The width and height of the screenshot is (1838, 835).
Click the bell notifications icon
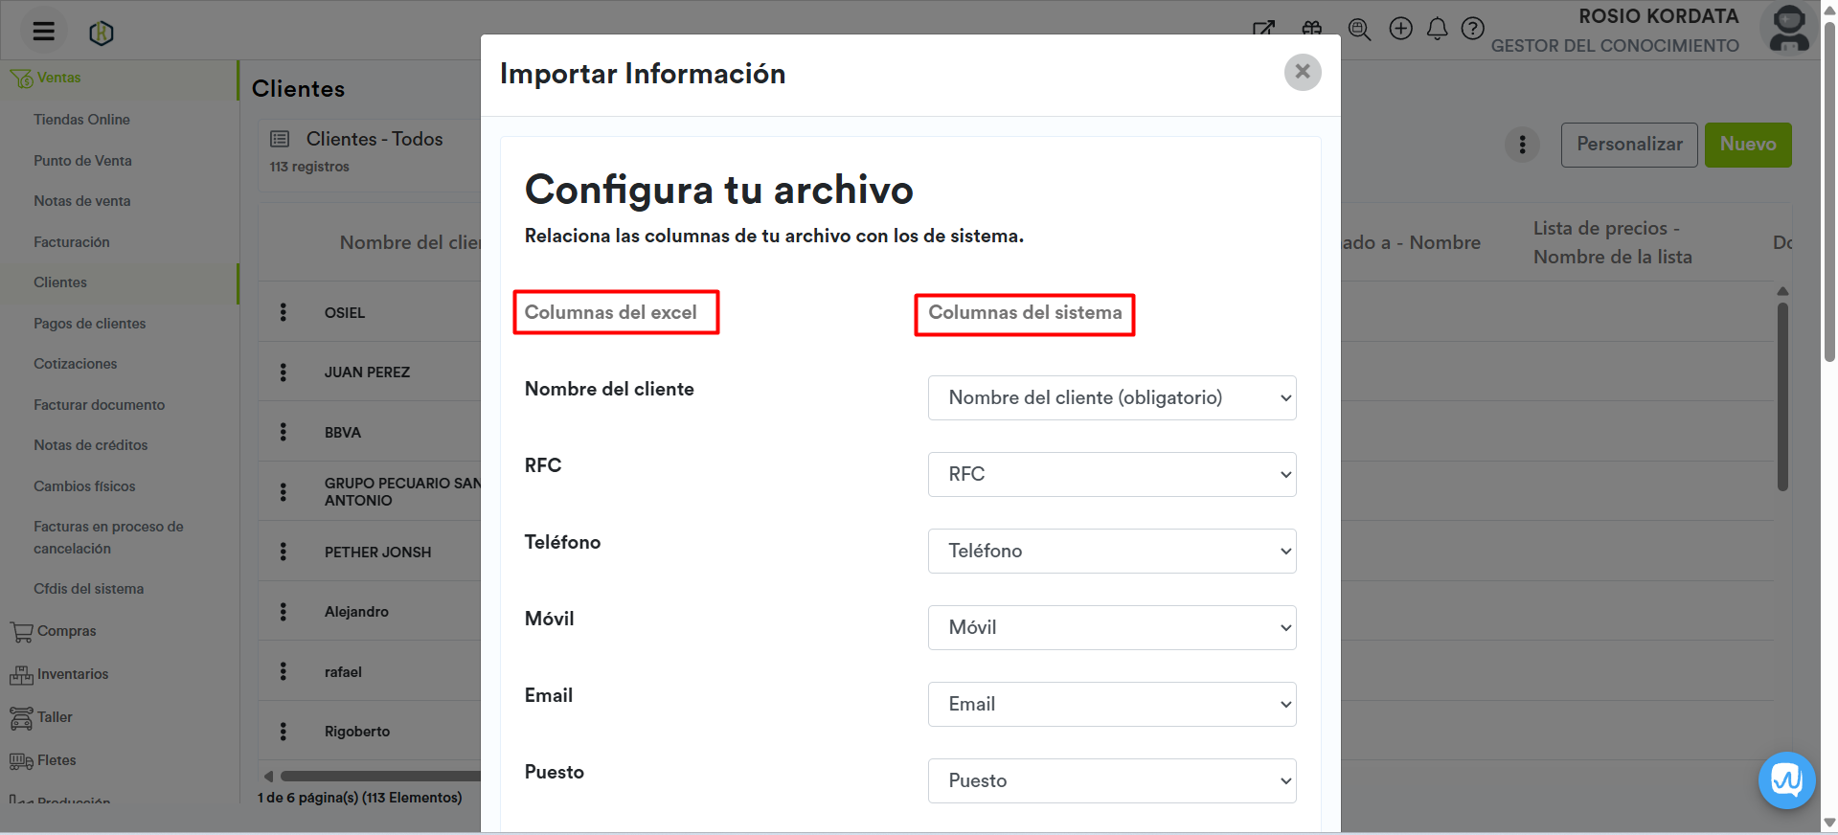[1437, 29]
